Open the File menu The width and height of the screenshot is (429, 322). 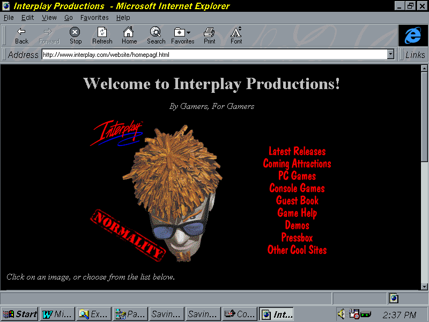coord(9,18)
